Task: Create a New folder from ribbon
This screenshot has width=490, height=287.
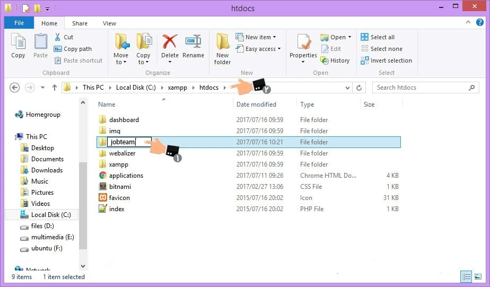Action: tap(222, 48)
